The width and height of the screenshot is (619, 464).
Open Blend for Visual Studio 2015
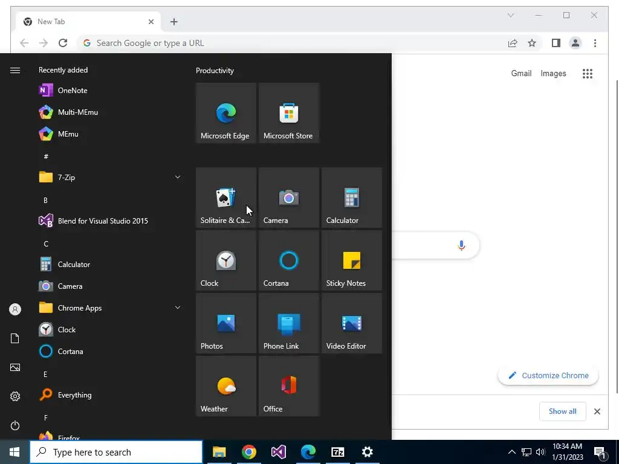point(110,221)
